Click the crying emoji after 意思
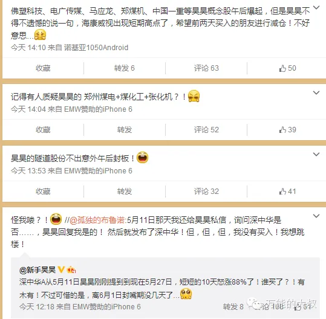326x319 pixels. click(40, 34)
